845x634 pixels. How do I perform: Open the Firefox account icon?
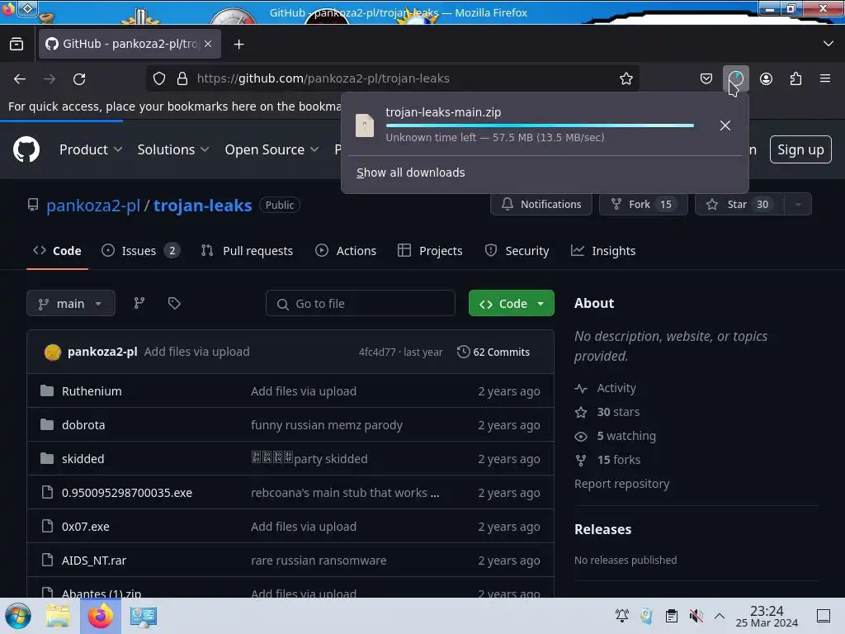click(766, 78)
